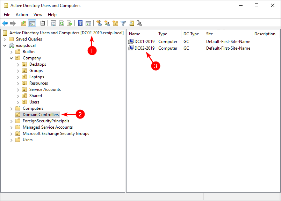The image size is (281, 201).
Task: Expand the Desktops OU
Action: [18, 65]
